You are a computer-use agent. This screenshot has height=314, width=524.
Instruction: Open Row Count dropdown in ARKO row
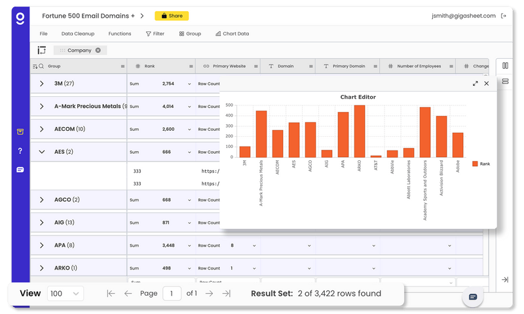(254, 268)
